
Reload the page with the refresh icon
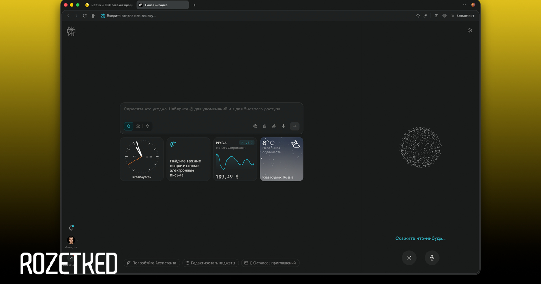pos(84,16)
